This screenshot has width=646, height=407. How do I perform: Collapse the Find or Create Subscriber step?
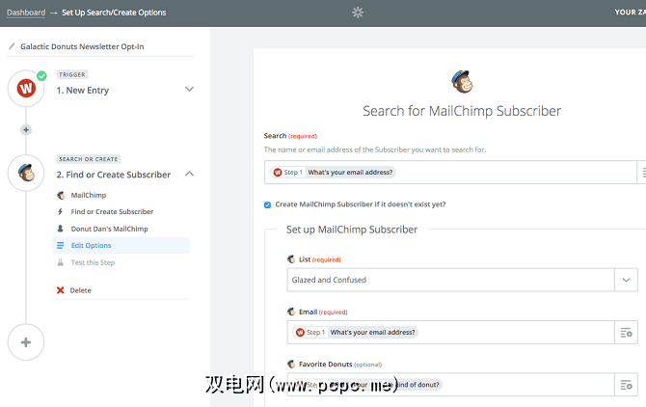coord(189,174)
